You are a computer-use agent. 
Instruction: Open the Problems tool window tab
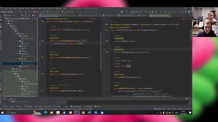click(x=28, y=106)
